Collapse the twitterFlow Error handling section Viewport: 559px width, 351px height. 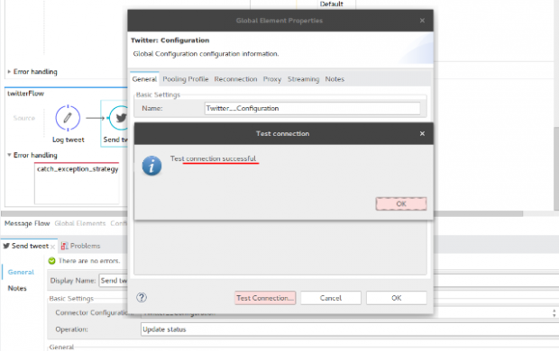point(9,155)
